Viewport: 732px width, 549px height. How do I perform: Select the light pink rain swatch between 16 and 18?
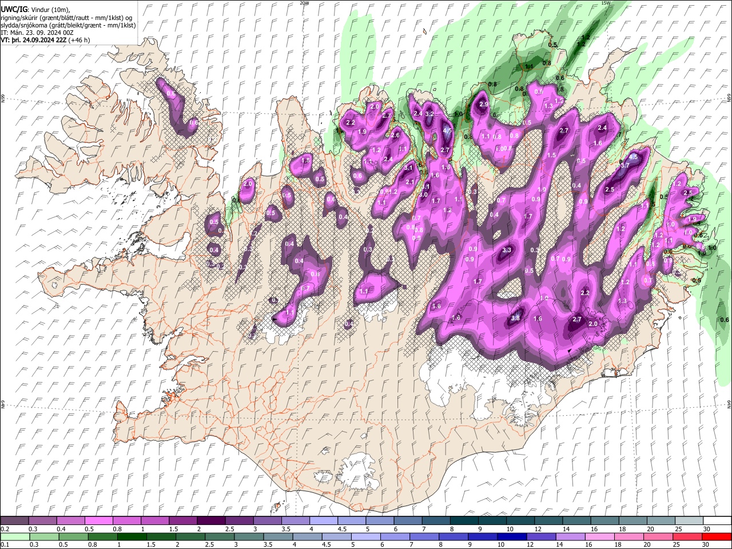pyautogui.click(x=599, y=536)
